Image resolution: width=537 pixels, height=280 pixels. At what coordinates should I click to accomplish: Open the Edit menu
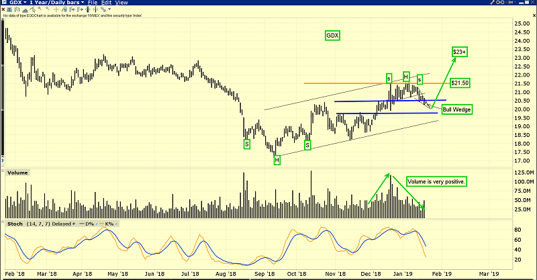[107, 3]
